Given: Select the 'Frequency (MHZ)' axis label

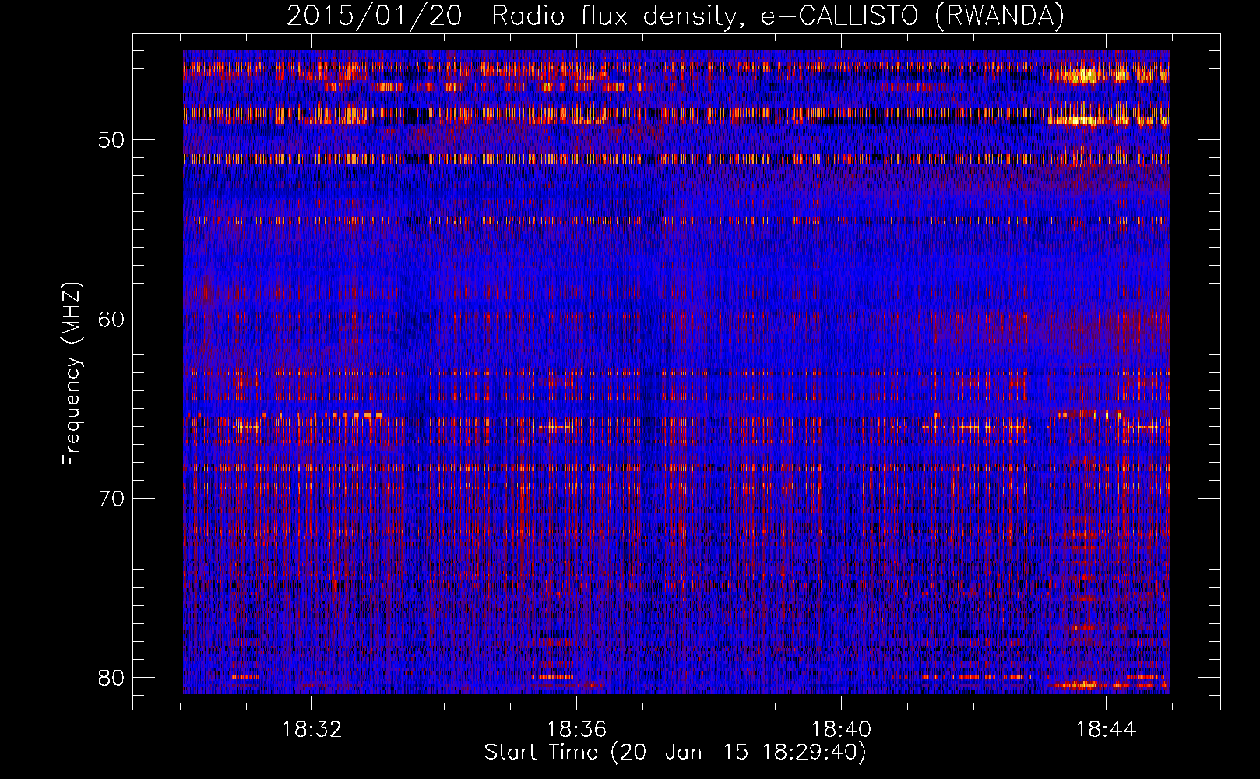Looking at the screenshot, I should pos(72,374).
